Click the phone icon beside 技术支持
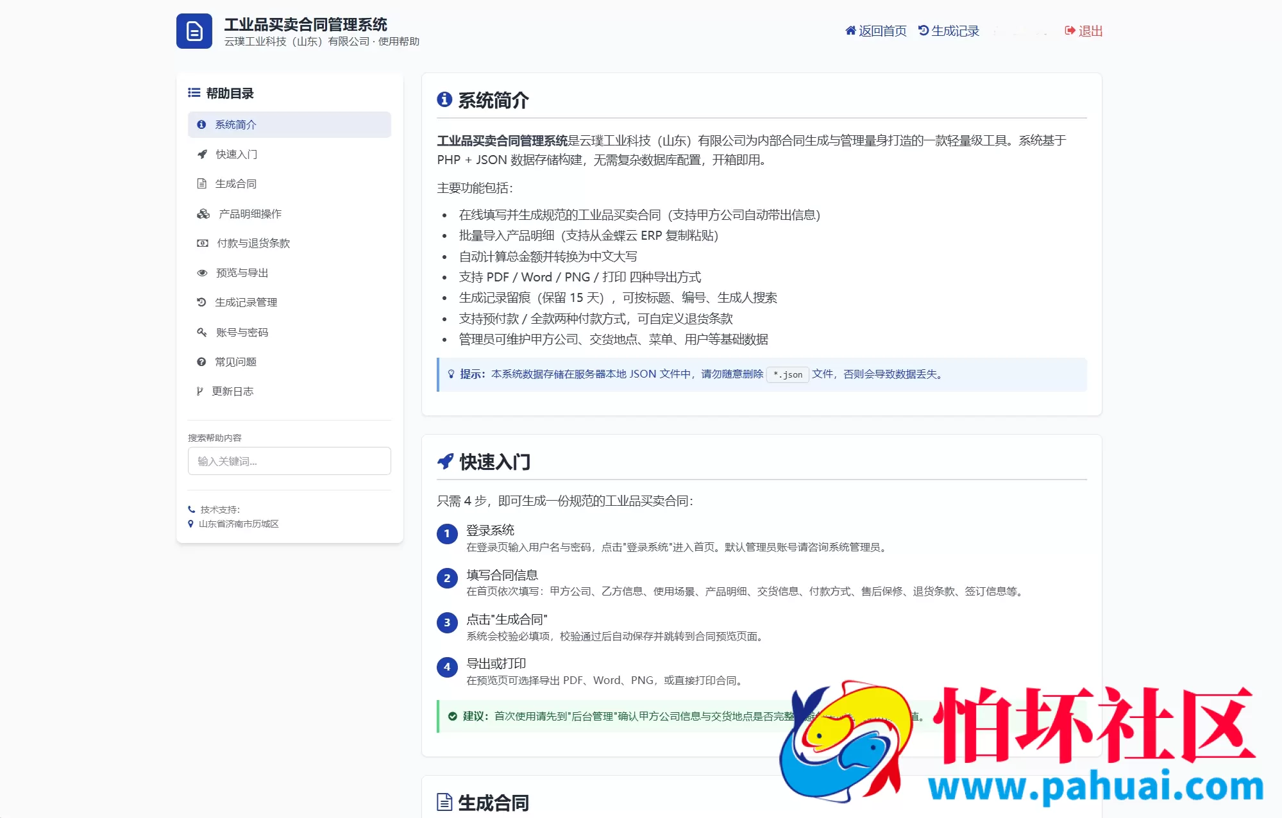 tap(191, 510)
